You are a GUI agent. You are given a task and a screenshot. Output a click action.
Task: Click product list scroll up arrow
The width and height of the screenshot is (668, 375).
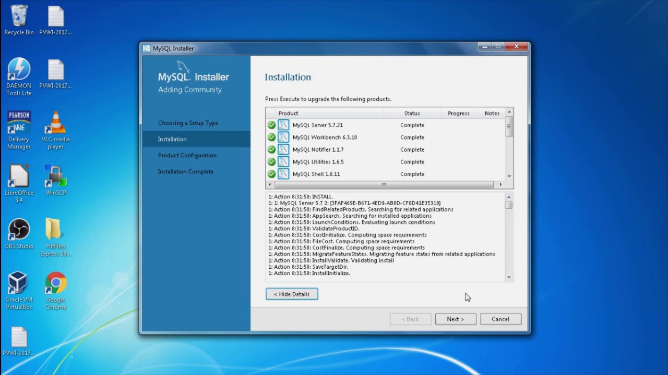[x=509, y=112]
